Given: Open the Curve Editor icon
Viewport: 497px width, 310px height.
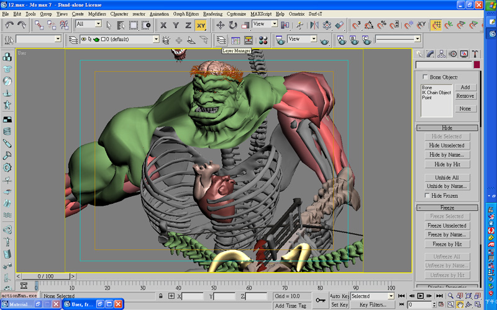Looking at the screenshot, I should coord(235,40).
